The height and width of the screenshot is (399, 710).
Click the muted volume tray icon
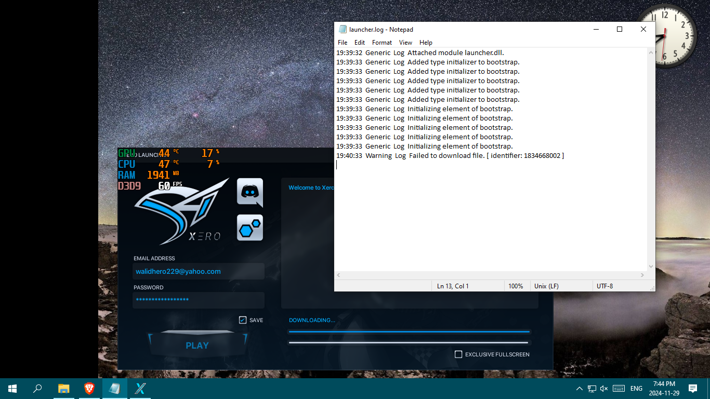(604, 388)
